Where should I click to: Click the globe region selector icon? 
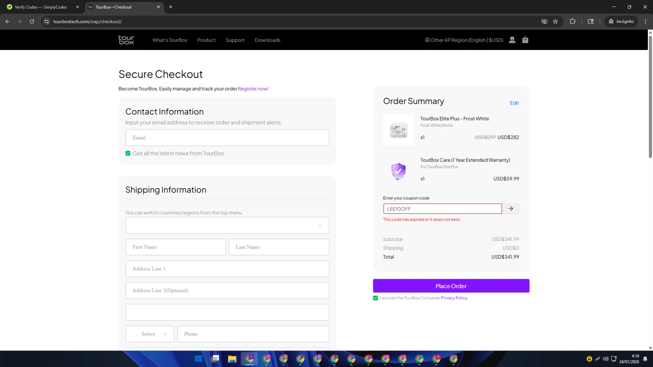coord(427,40)
